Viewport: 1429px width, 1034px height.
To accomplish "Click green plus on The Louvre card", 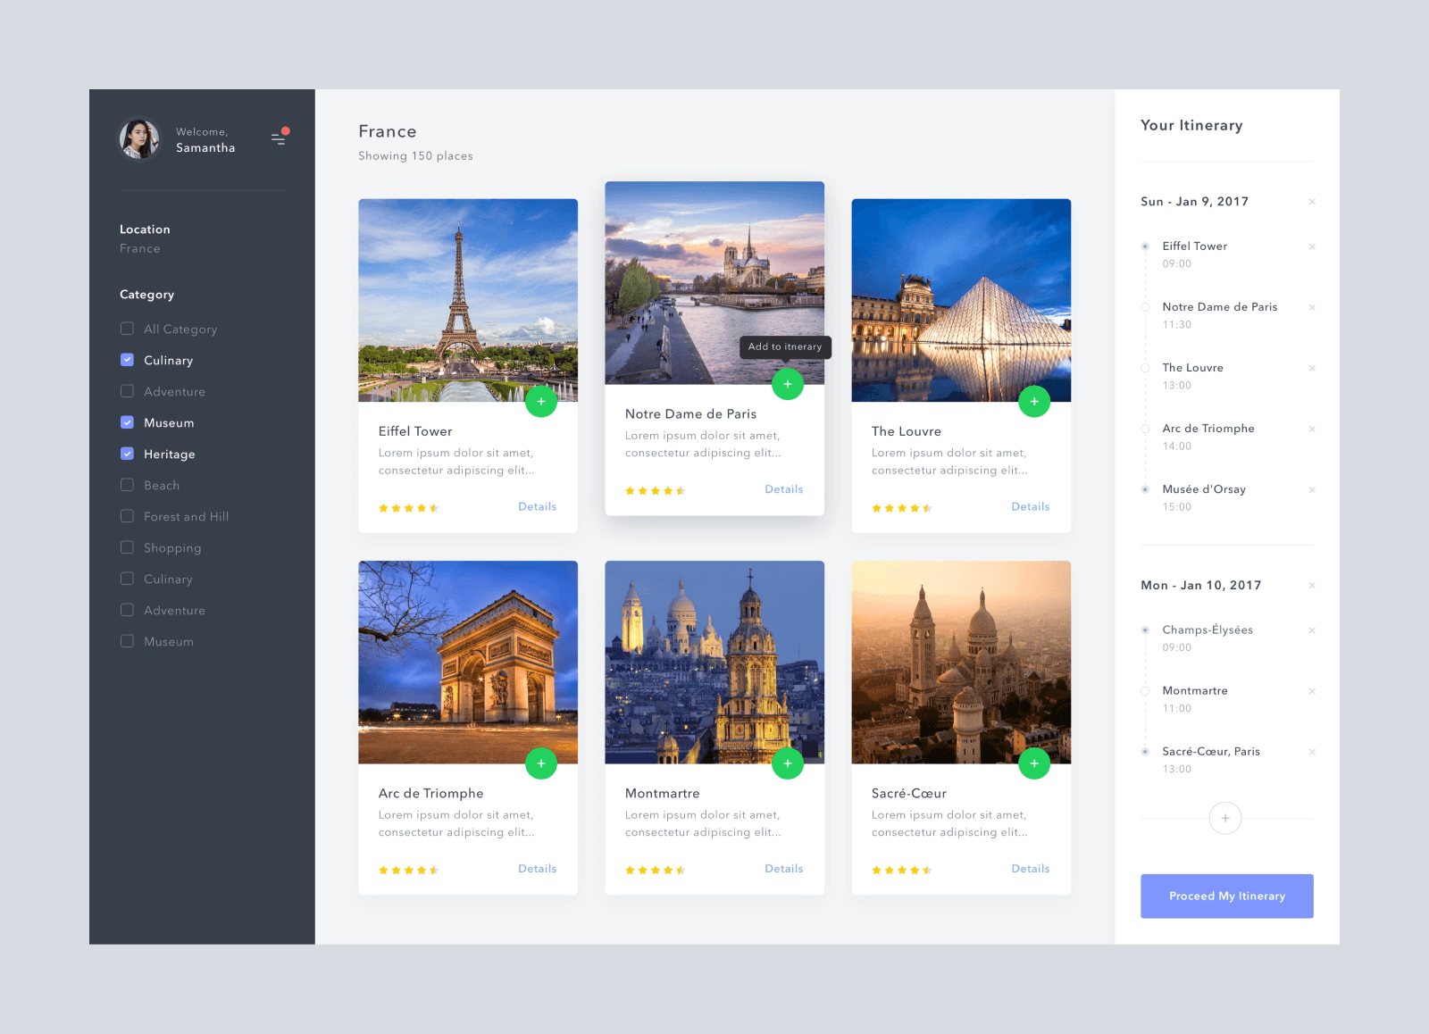I will [x=1033, y=402].
